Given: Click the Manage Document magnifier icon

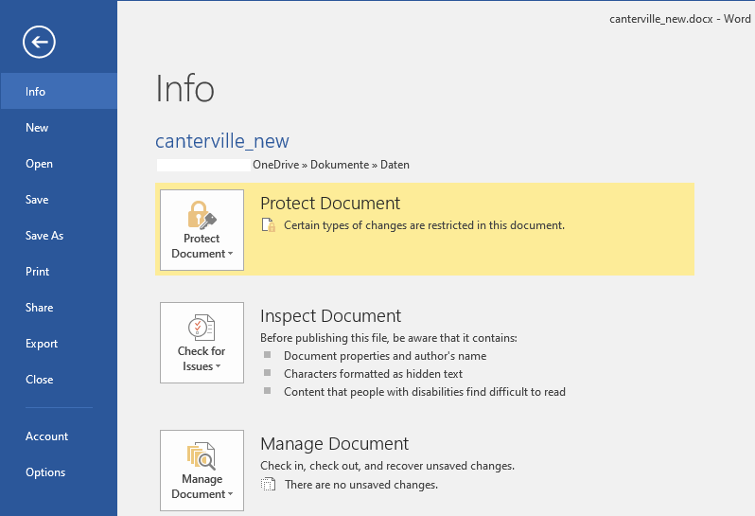Looking at the screenshot, I should tap(202, 455).
